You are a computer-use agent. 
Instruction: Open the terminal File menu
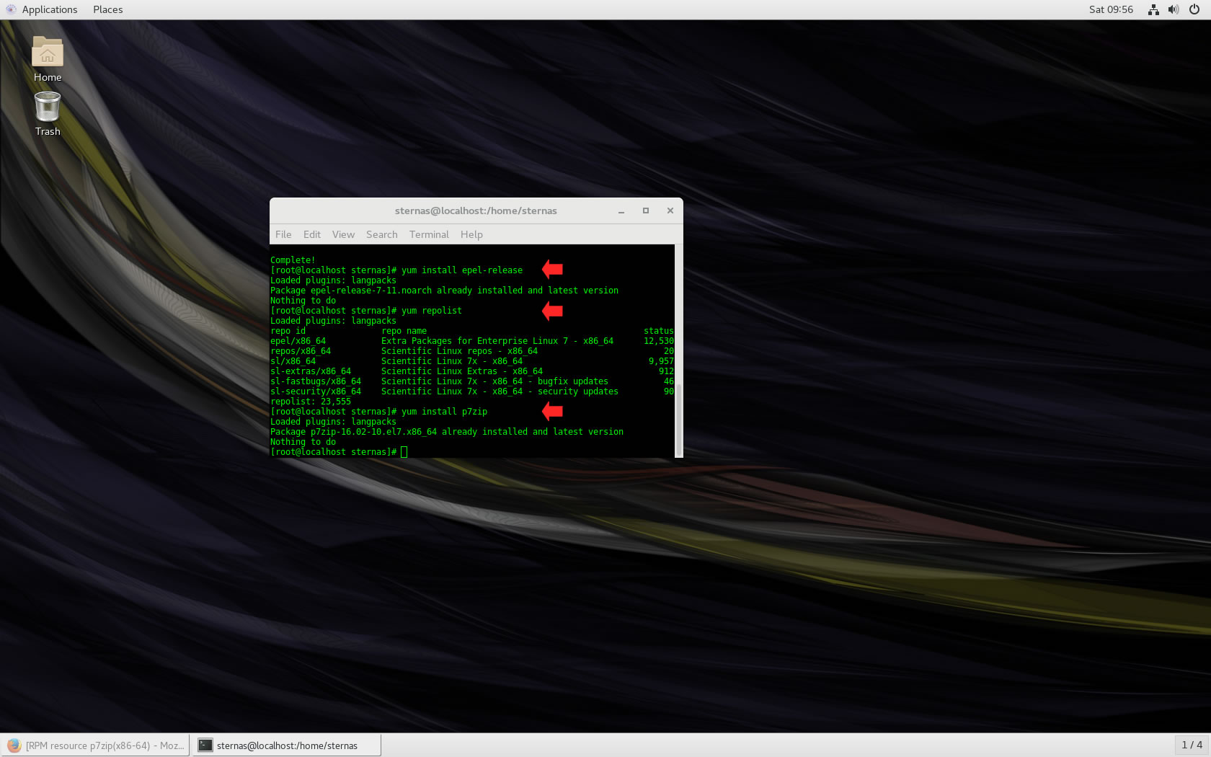[x=283, y=234]
